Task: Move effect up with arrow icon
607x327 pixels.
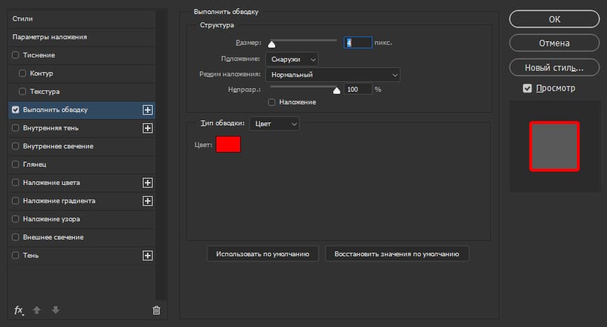Action: click(37, 310)
